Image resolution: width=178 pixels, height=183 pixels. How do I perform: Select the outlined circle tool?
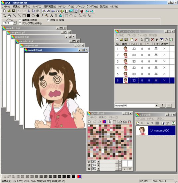[33, 16]
